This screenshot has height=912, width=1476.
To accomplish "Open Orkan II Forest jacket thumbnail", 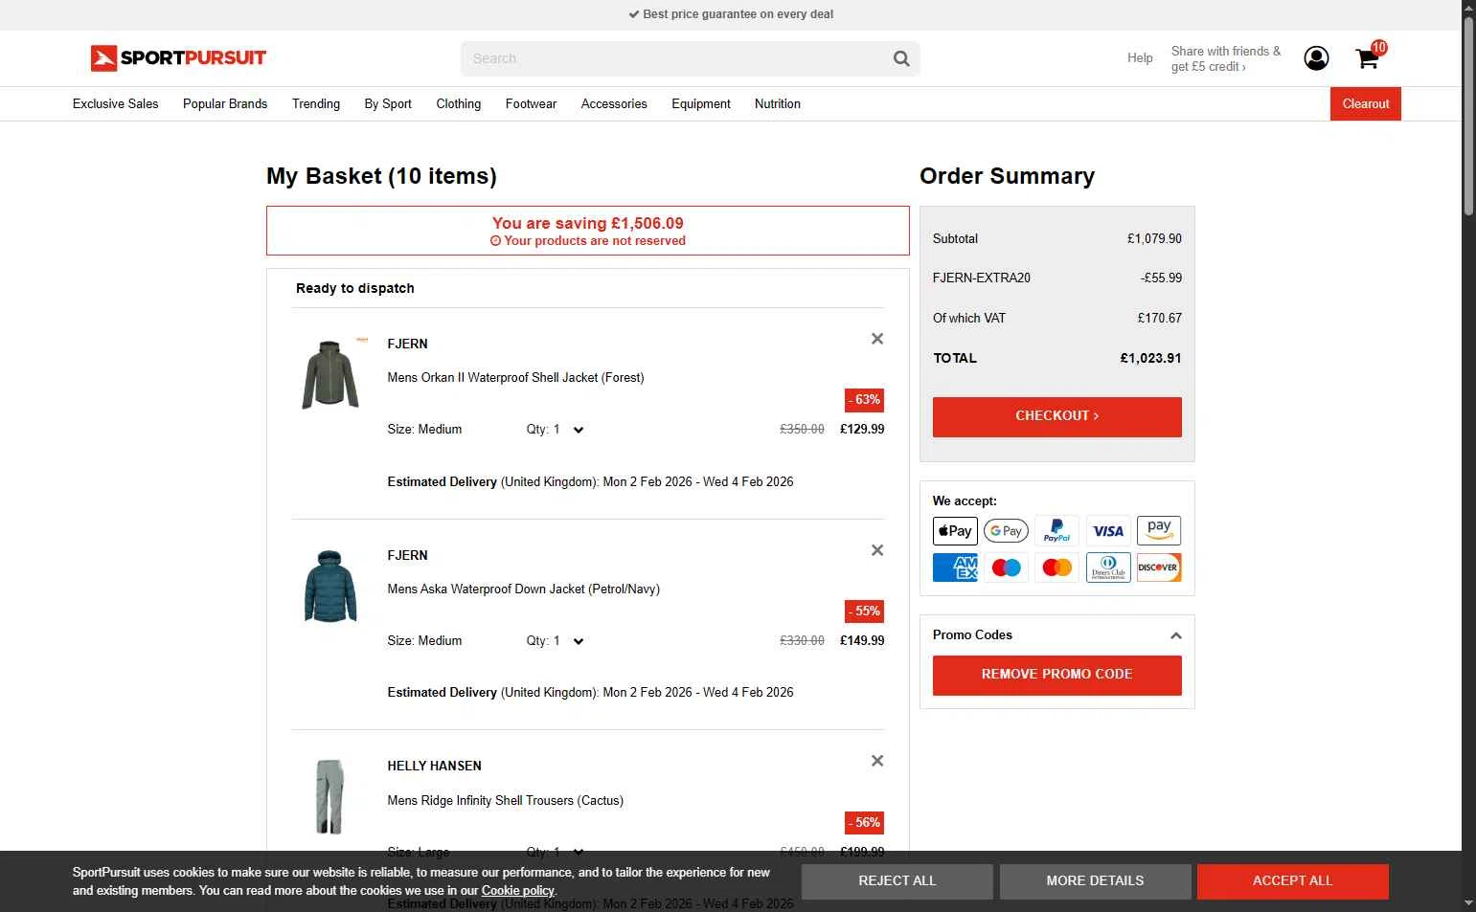I will [330, 374].
